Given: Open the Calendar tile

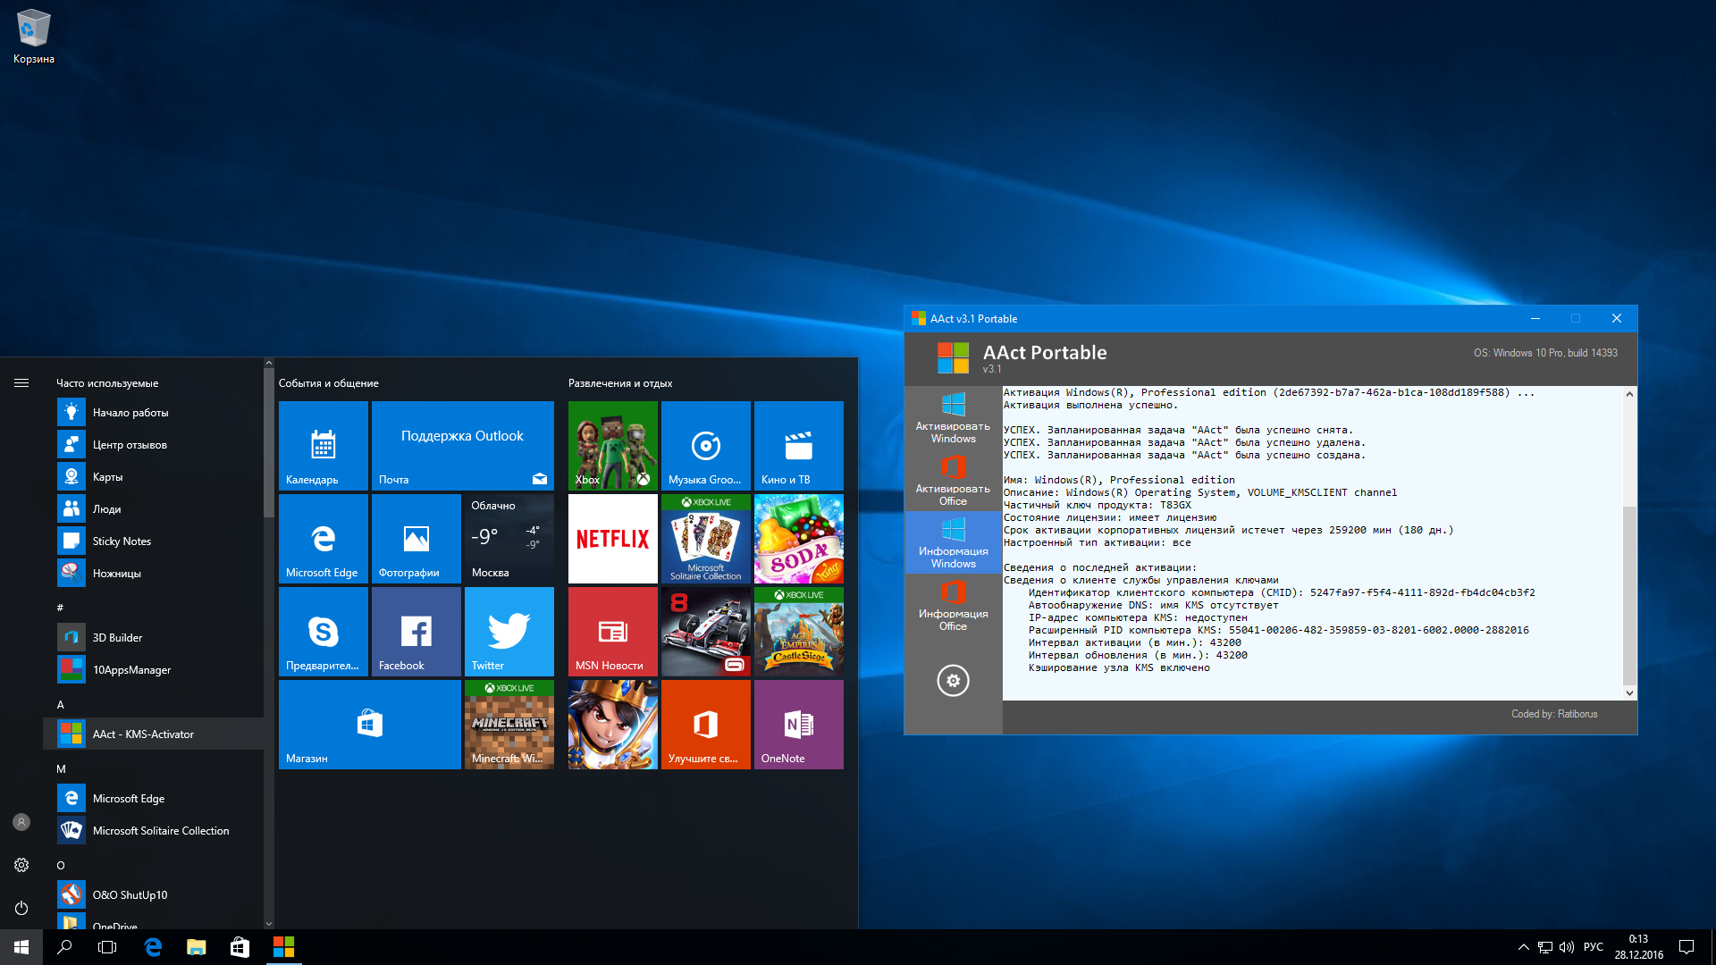Looking at the screenshot, I should [x=323, y=446].
